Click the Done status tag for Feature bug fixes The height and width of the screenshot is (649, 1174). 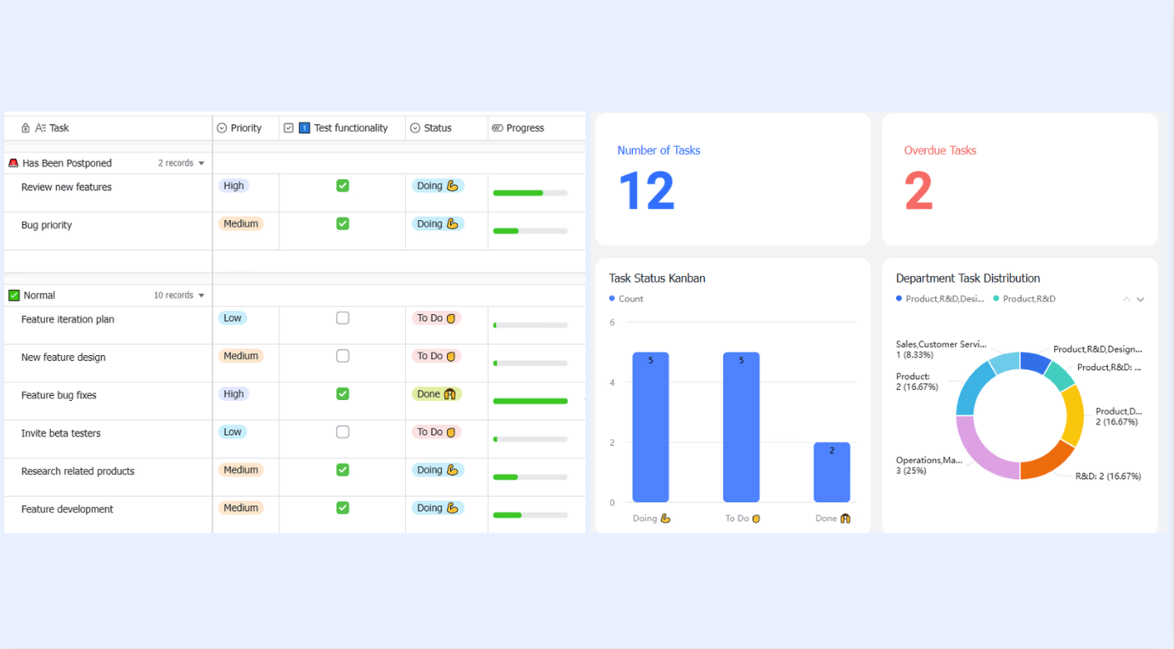click(x=437, y=394)
